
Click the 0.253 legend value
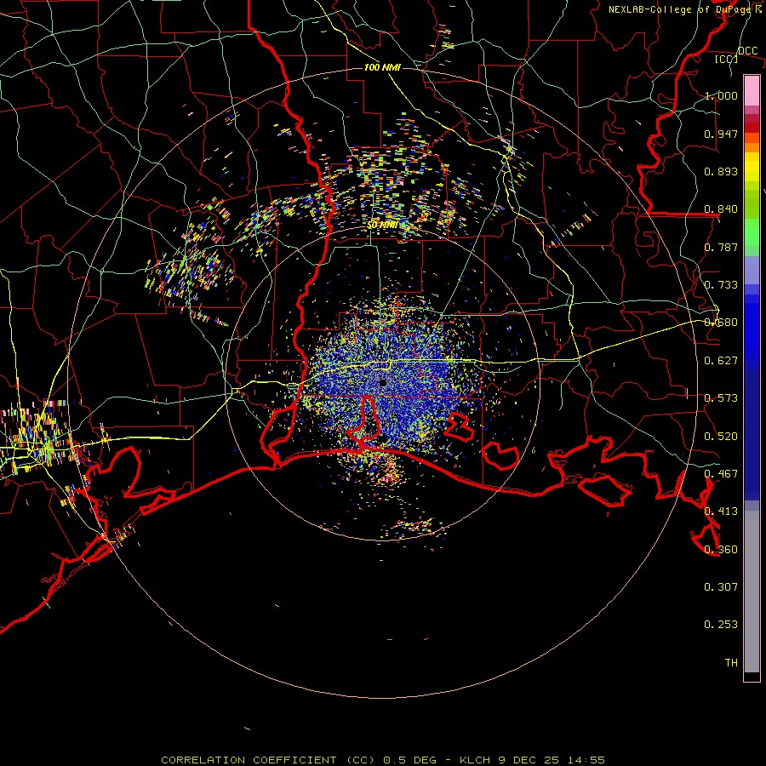click(x=721, y=625)
